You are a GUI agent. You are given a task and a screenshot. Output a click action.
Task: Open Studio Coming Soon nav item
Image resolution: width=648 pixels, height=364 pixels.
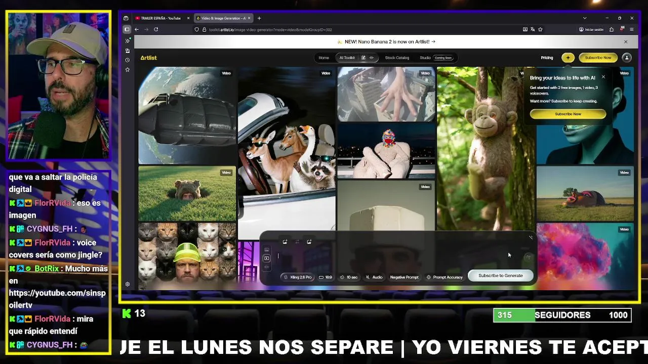pyautogui.click(x=436, y=58)
